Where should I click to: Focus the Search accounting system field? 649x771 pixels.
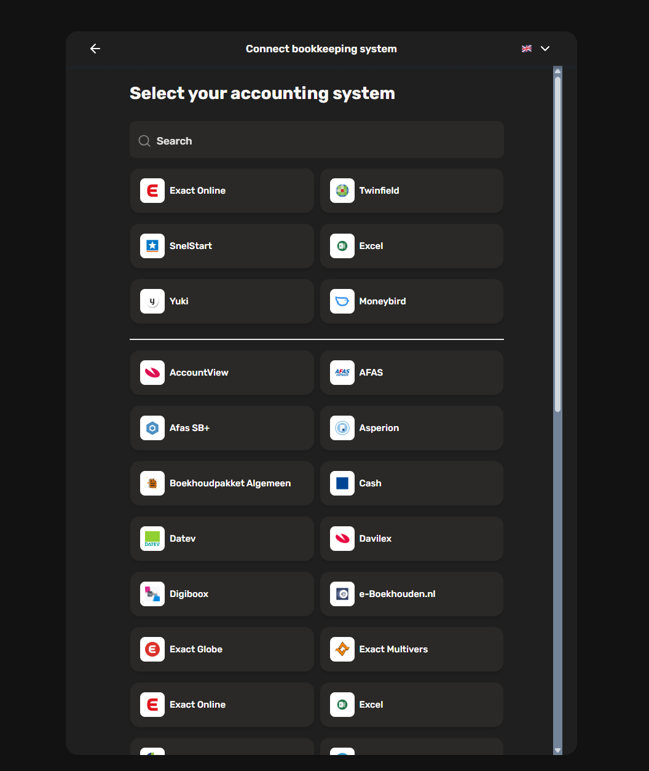point(317,140)
